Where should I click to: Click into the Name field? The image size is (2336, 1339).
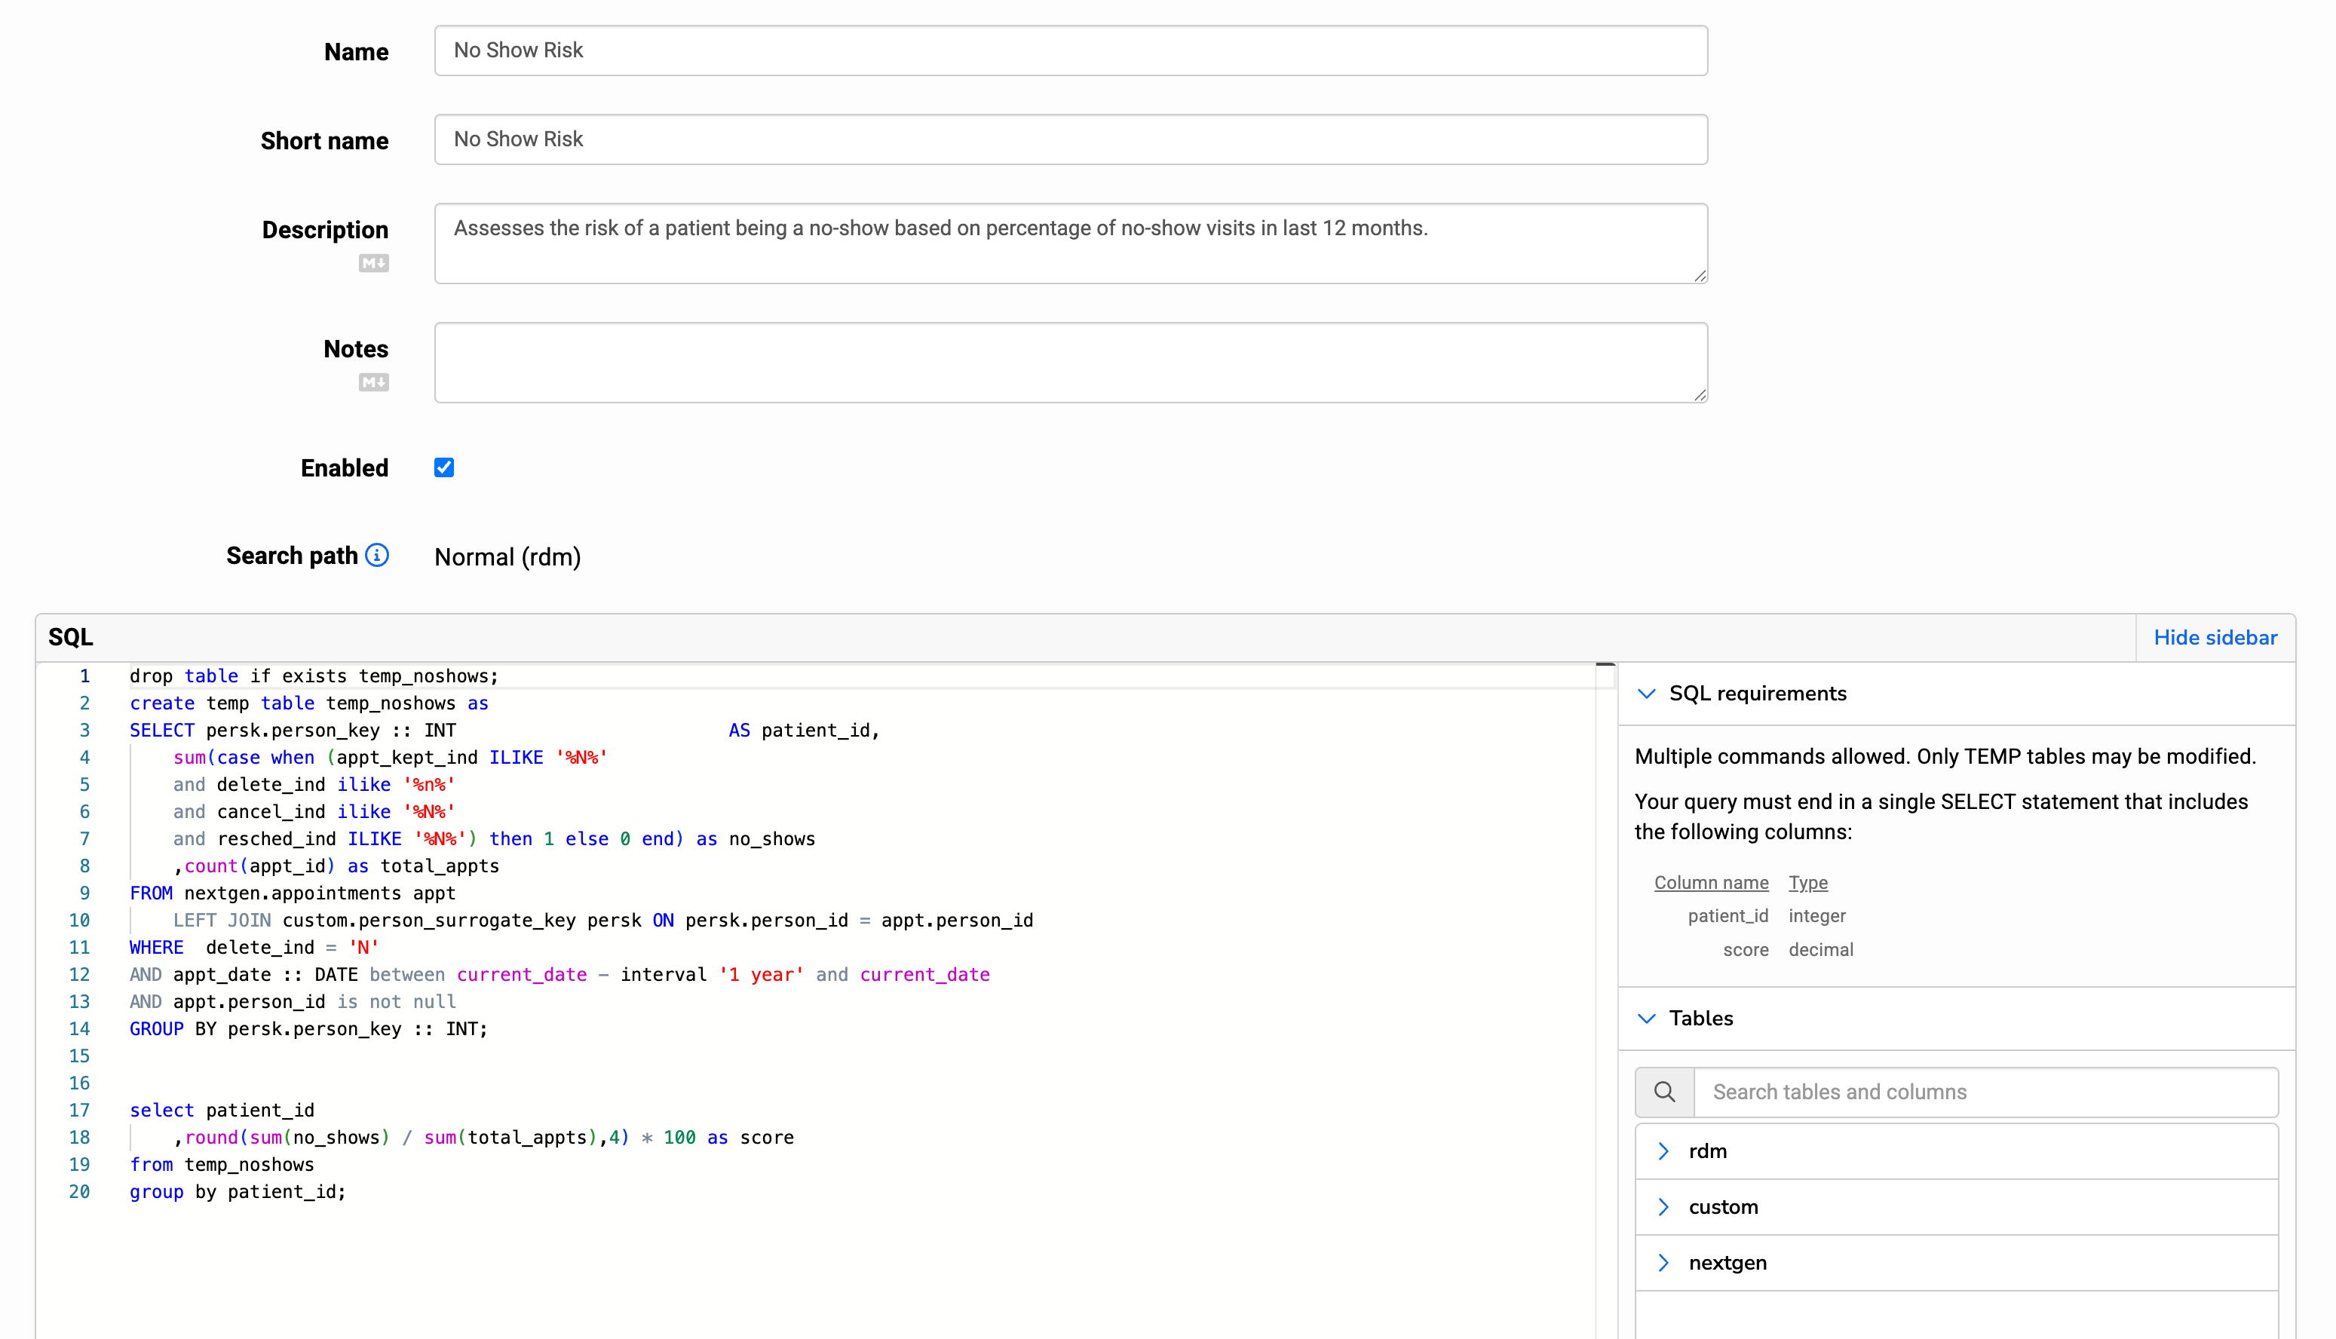coord(1071,51)
